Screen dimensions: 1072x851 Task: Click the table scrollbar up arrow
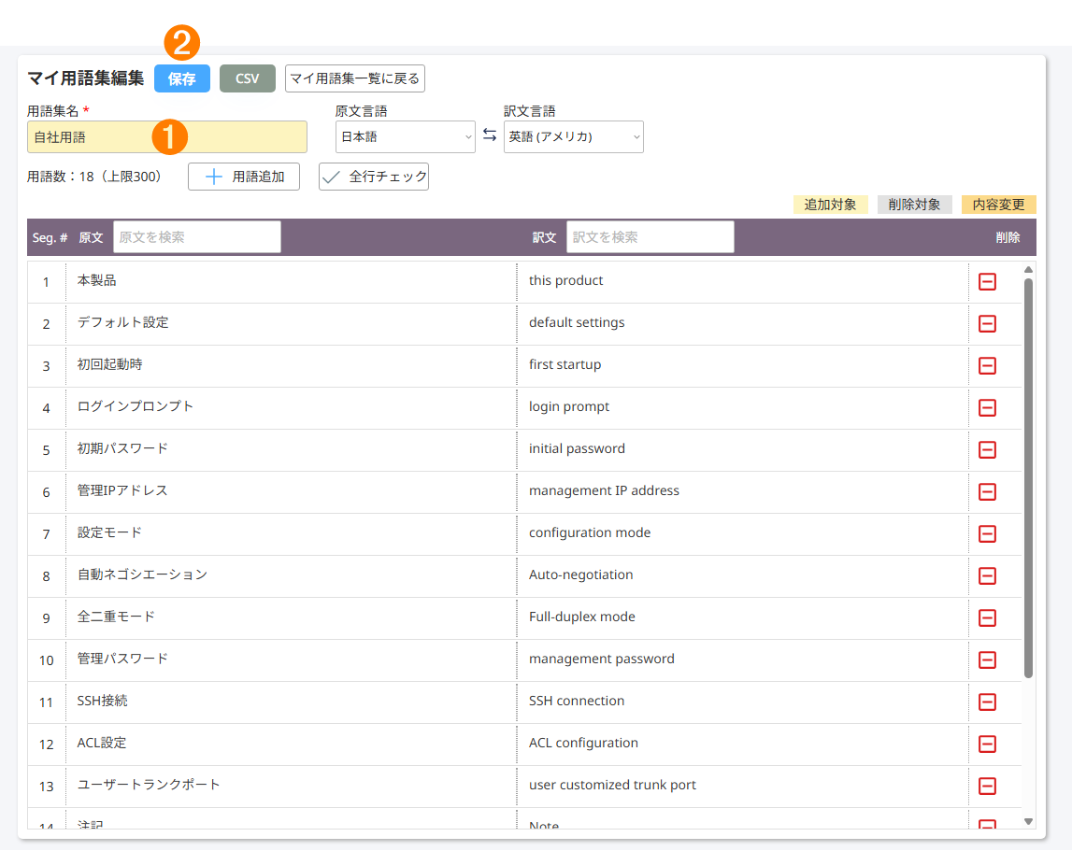click(x=1028, y=269)
